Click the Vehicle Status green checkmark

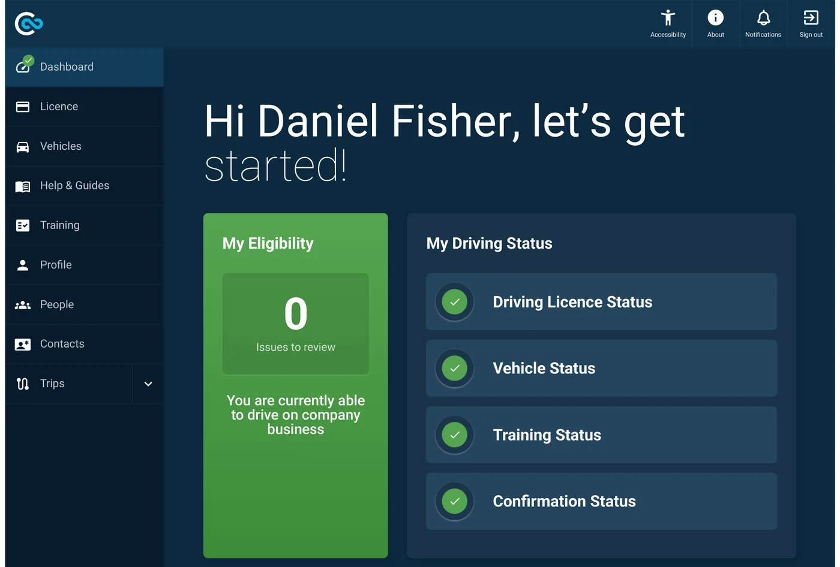coord(455,369)
